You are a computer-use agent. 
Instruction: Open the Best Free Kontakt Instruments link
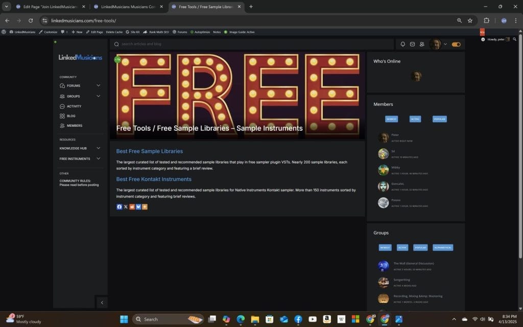point(154,179)
